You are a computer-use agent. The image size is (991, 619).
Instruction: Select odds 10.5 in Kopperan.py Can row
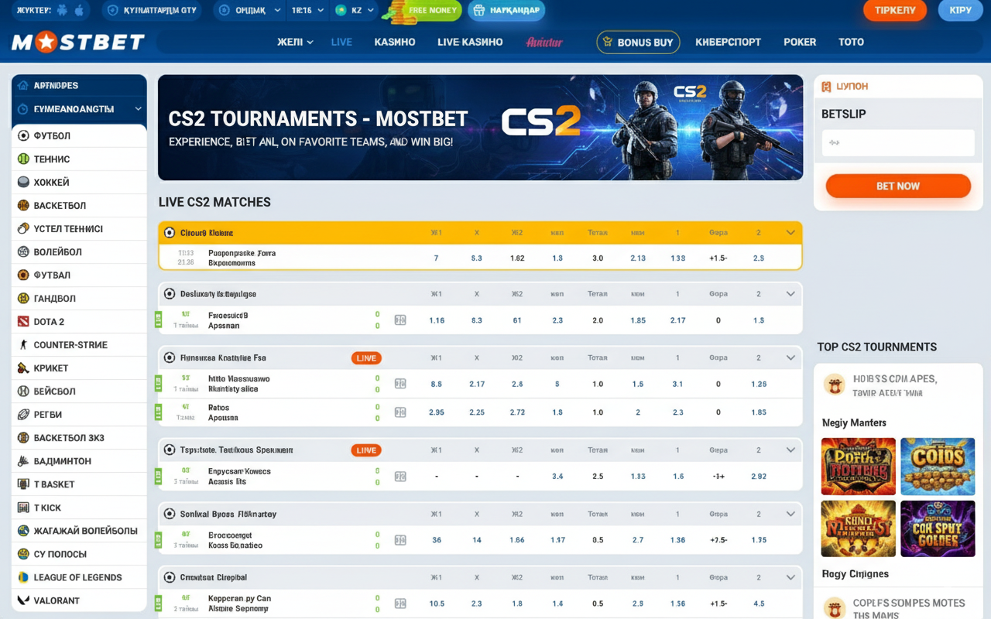tap(437, 604)
